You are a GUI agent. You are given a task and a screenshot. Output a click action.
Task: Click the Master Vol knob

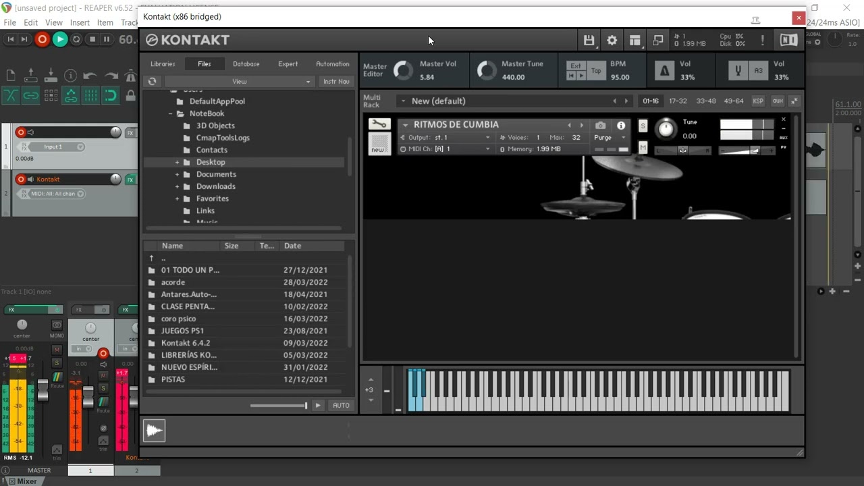(403, 70)
